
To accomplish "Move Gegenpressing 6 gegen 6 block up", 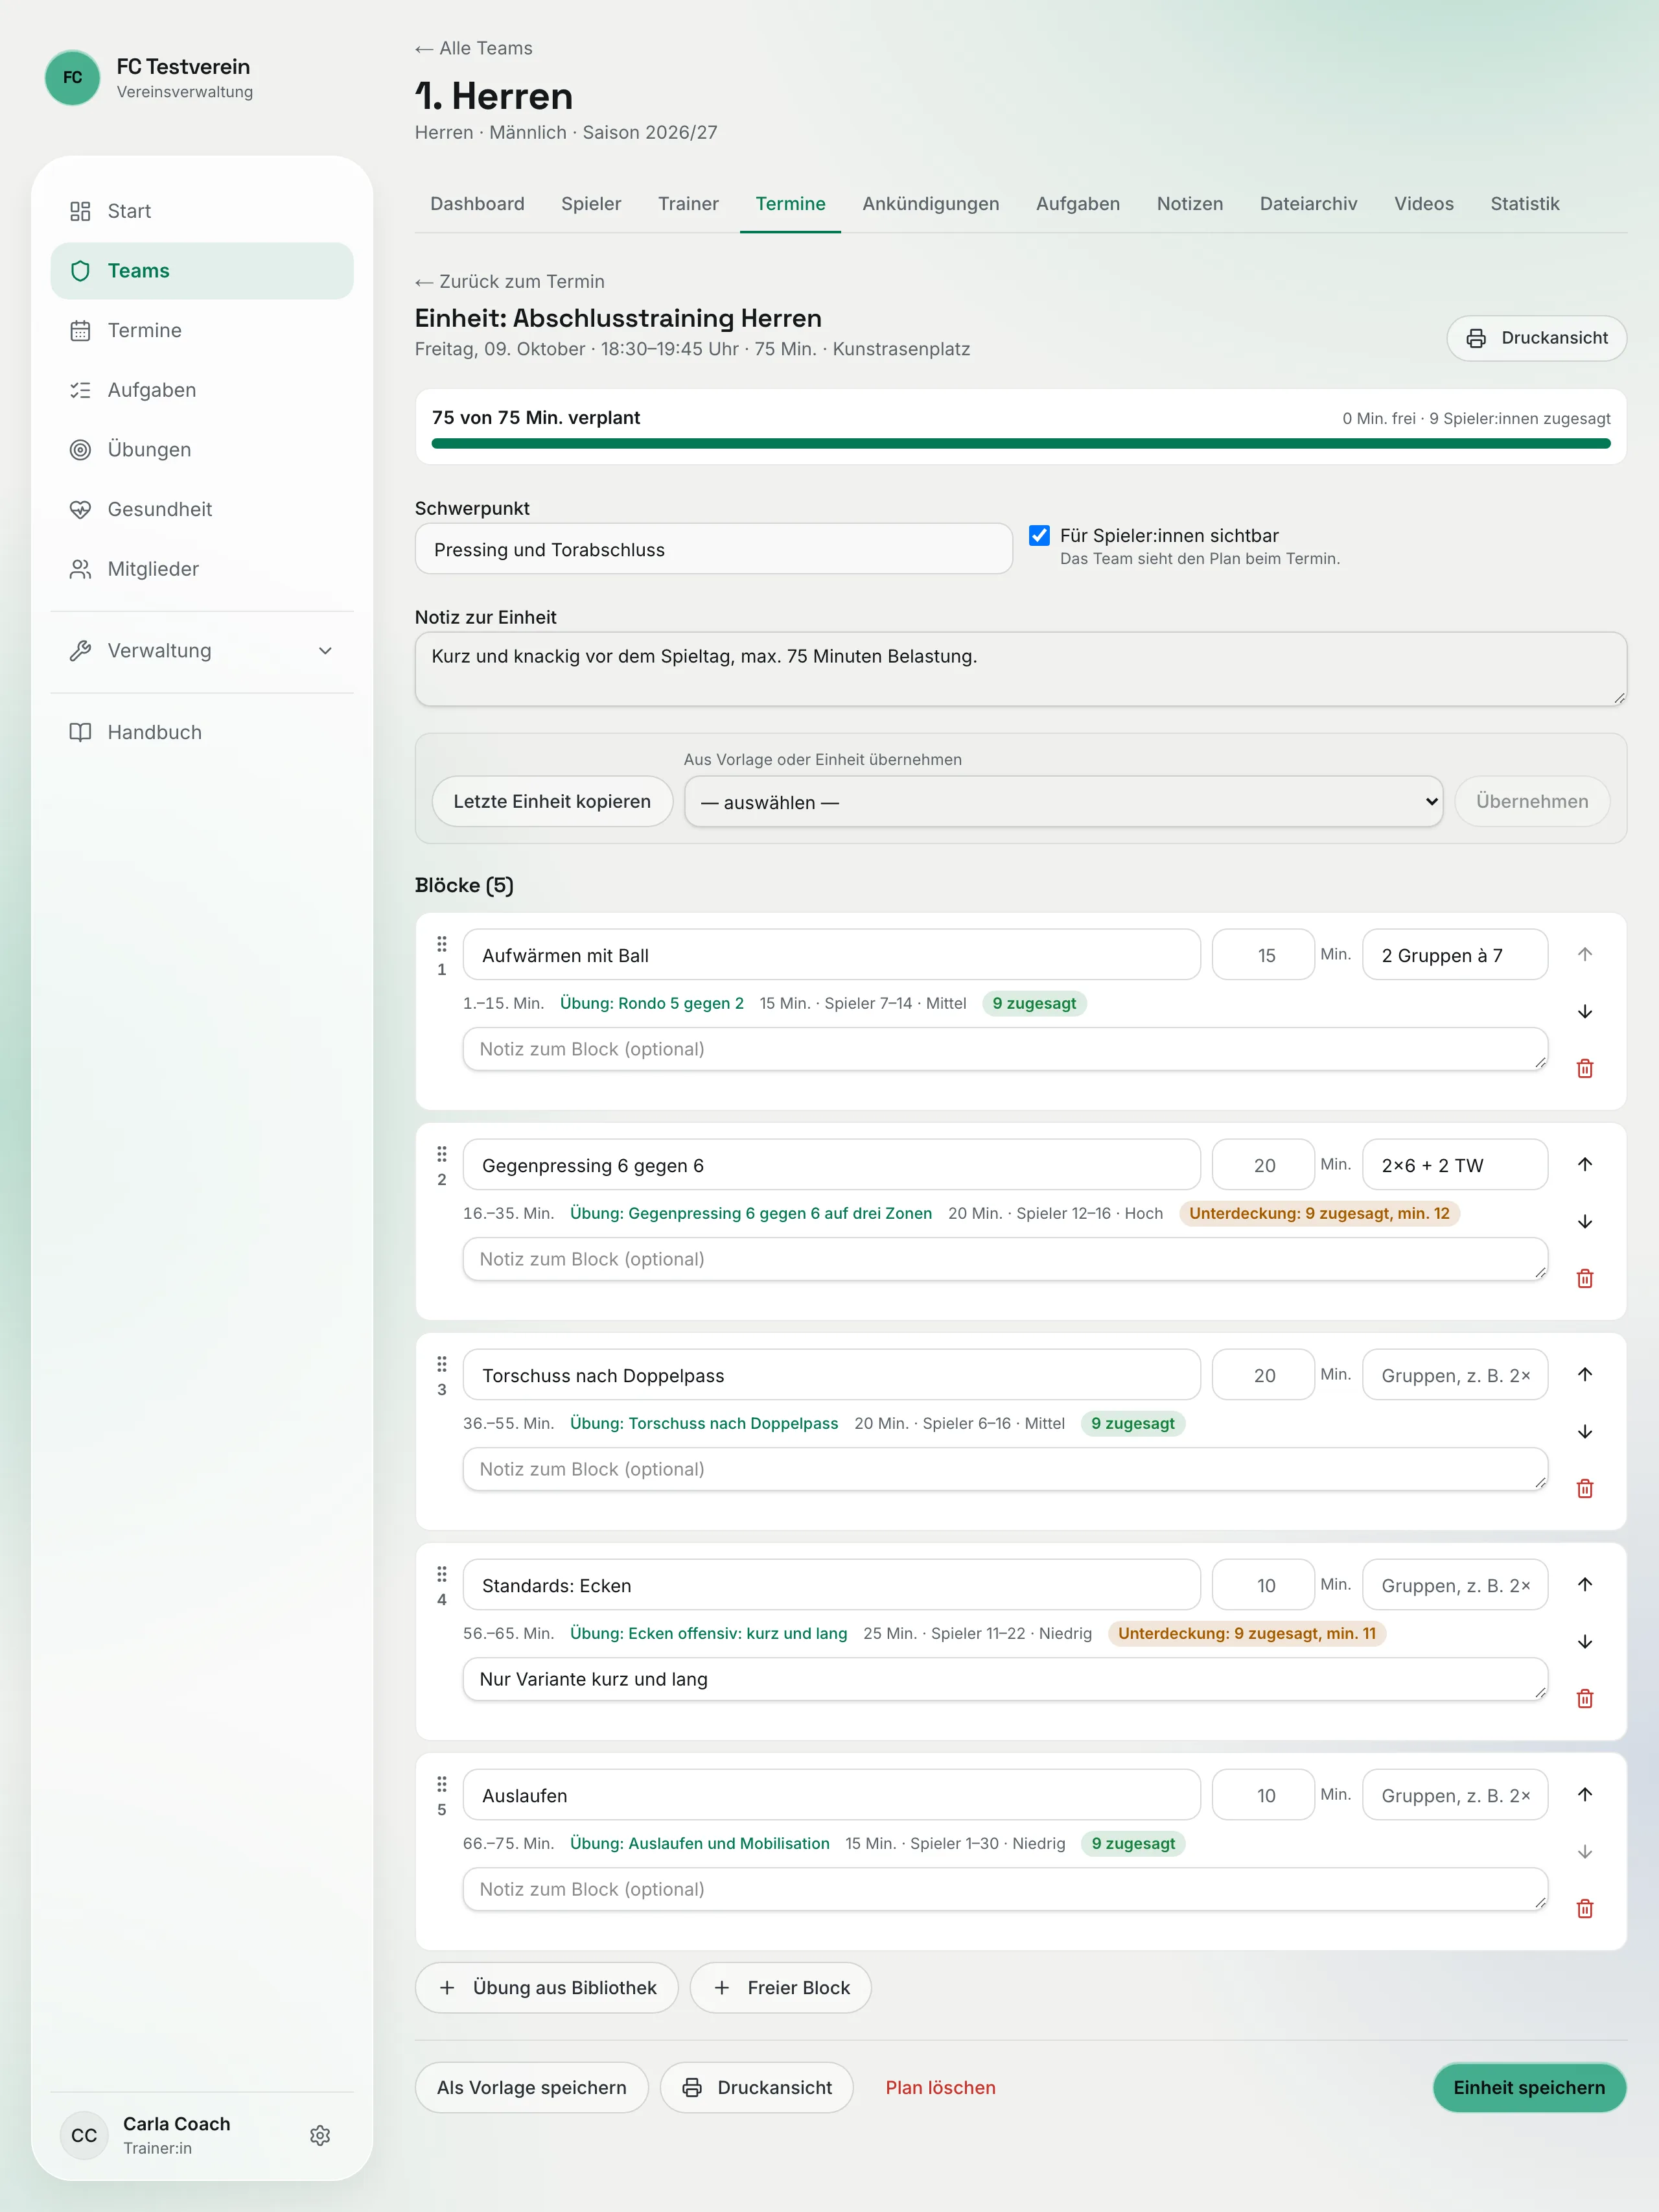I will click(x=1584, y=1164).
